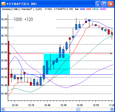Click the 38.70 price axis label
115x112 pixels.
pos(4,44)
